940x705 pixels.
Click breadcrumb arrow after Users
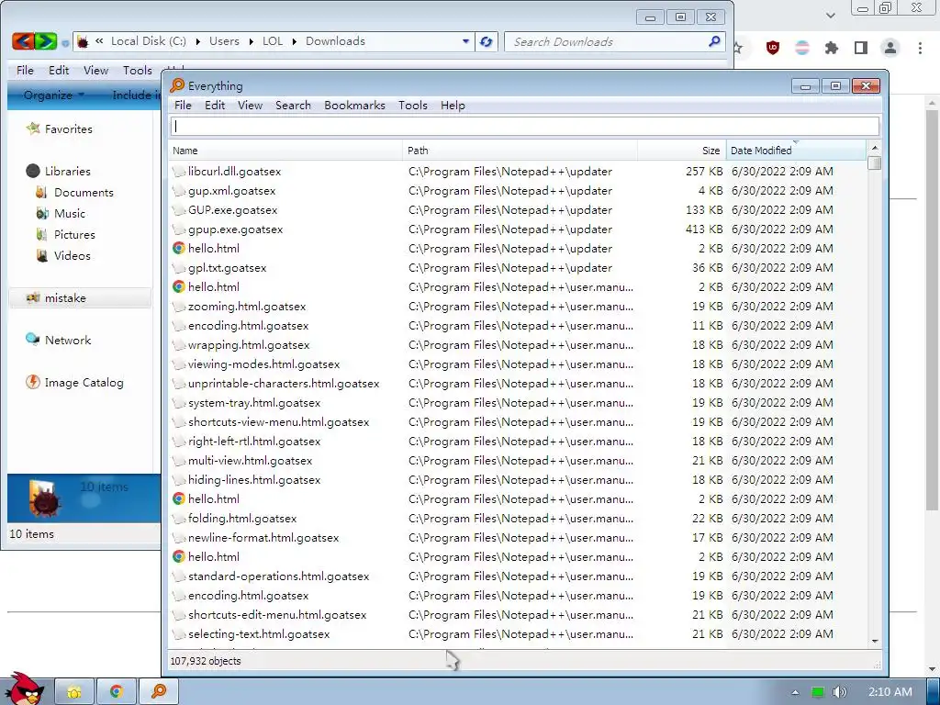252,41
